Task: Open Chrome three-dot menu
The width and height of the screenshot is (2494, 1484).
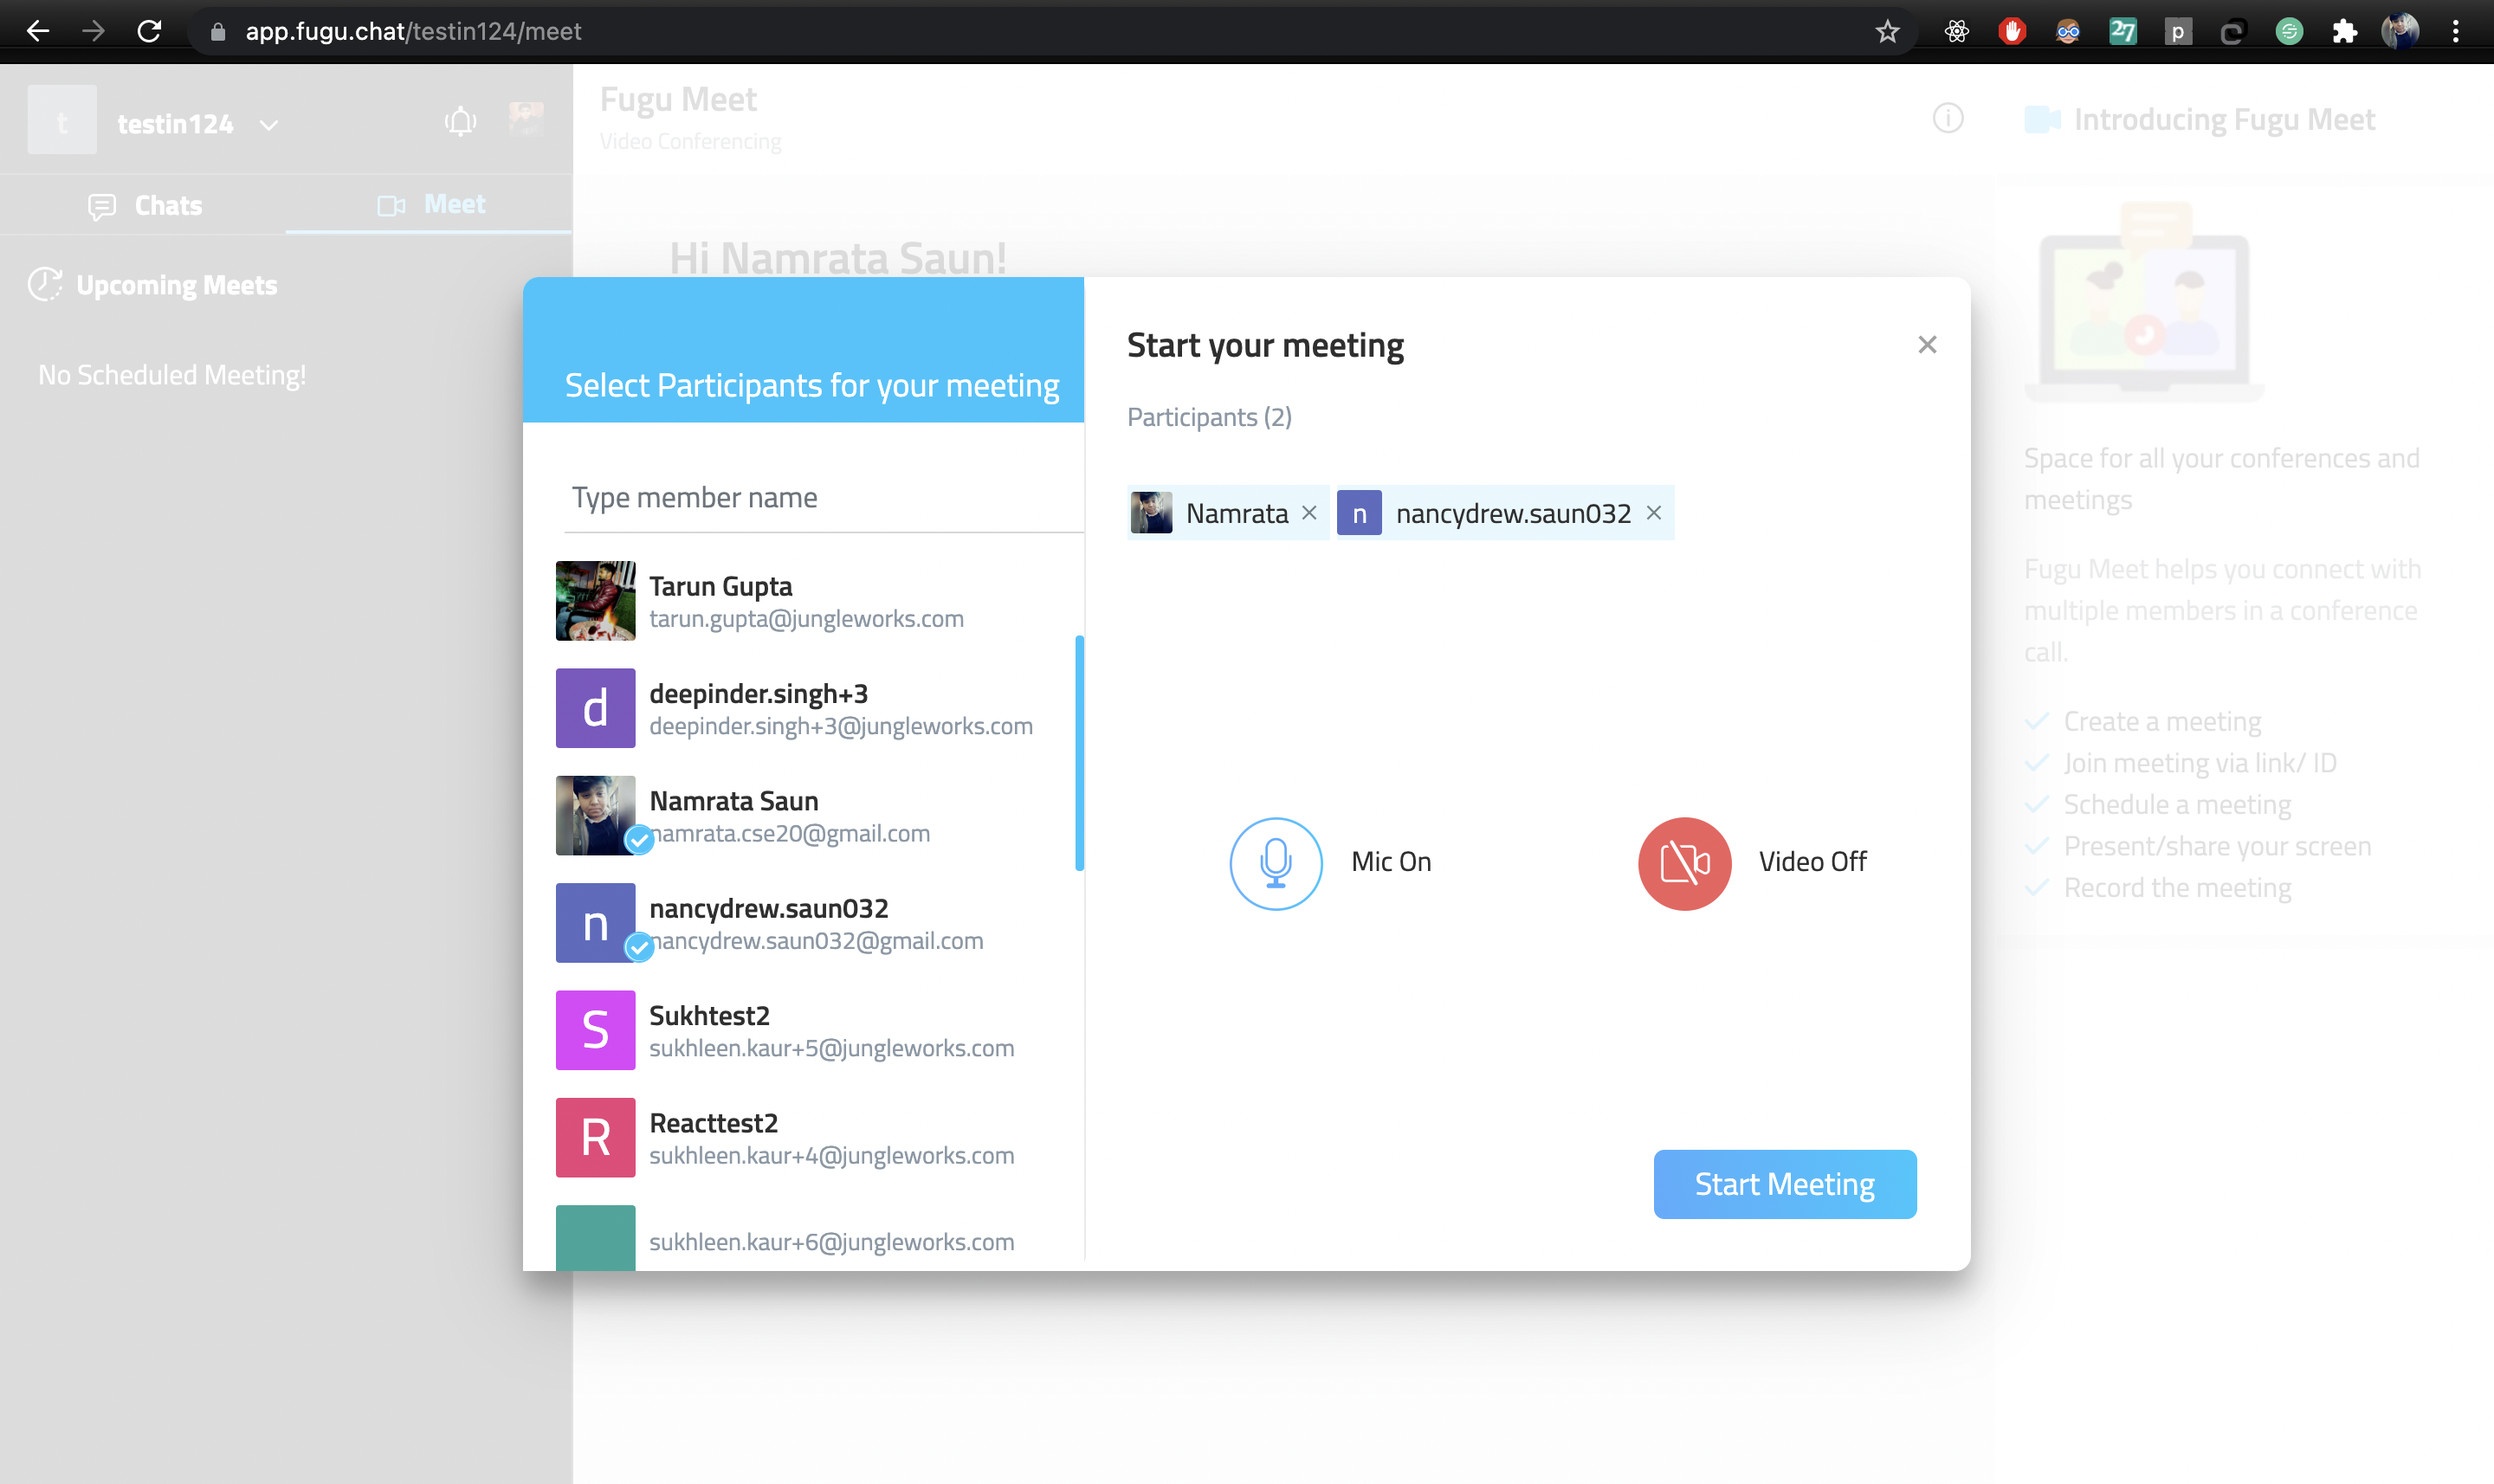Action: (x=2455, y=32)
